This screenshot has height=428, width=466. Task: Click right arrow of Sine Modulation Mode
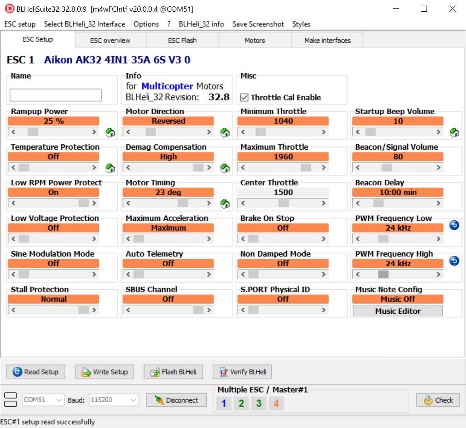[94, 274]
